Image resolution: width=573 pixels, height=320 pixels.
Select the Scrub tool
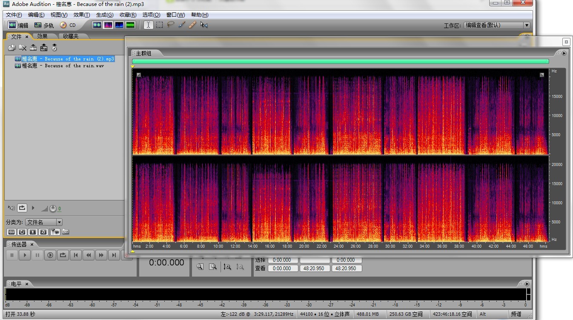point(204,25)
